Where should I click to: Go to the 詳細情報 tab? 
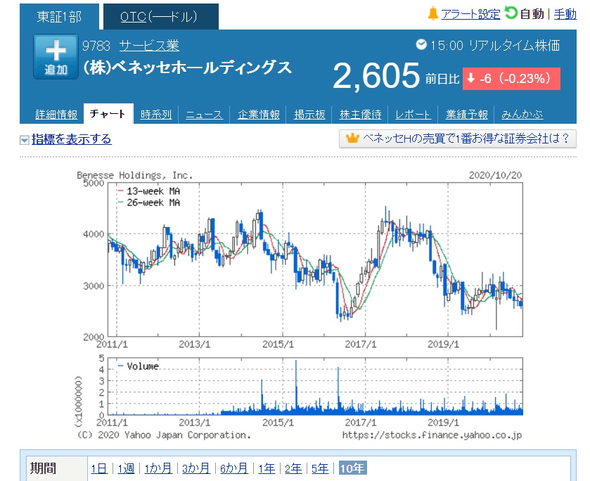(56, 114)
